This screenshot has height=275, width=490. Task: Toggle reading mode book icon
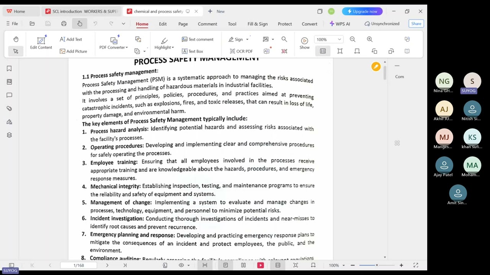tap(407, 51)
